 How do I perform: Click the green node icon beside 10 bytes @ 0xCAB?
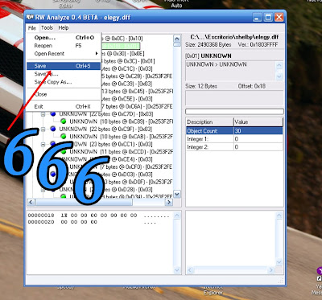[x=64, y=137]
